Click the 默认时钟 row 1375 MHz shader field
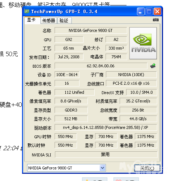This screenshot has width=180, height=181. (146, 145)
